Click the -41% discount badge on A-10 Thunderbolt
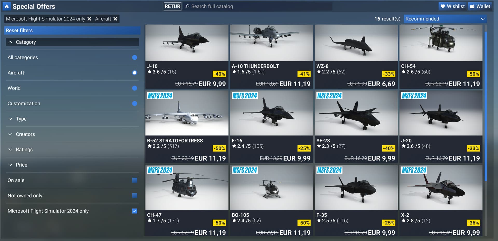This screenshot has height=241, width=498. point(304,74)
